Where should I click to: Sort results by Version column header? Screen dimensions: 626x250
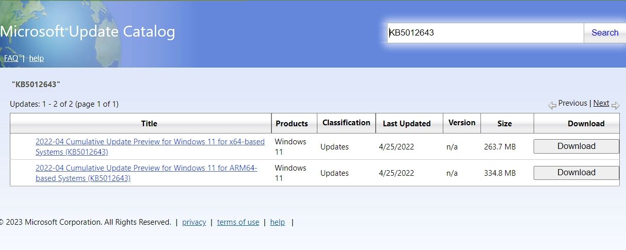click(462, 123)
